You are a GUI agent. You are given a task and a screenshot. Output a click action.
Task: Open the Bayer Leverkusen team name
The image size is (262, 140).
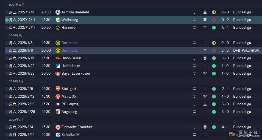(76, 73)
